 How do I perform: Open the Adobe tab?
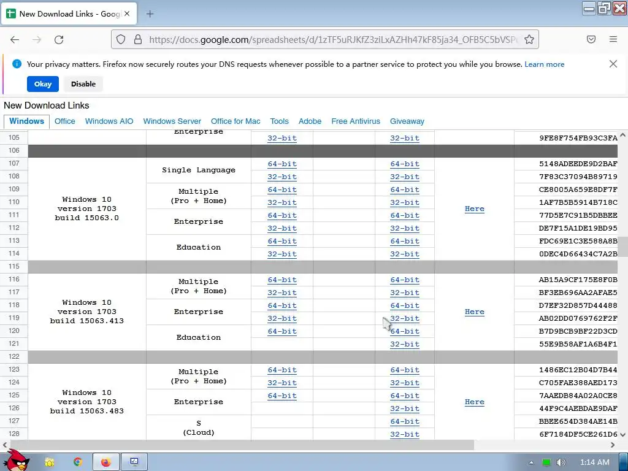click(310, 121)
